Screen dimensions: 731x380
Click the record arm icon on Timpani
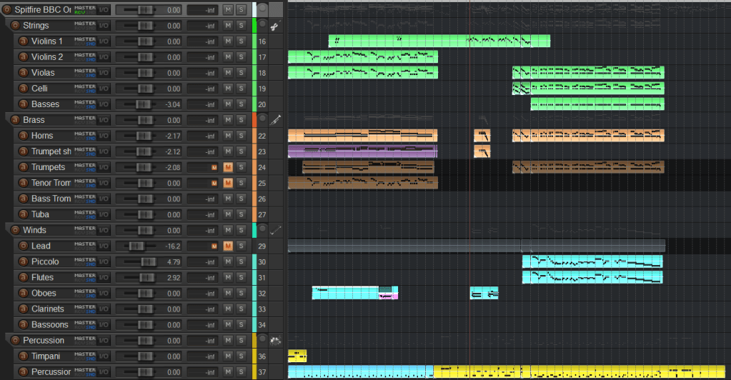(23, 356)
